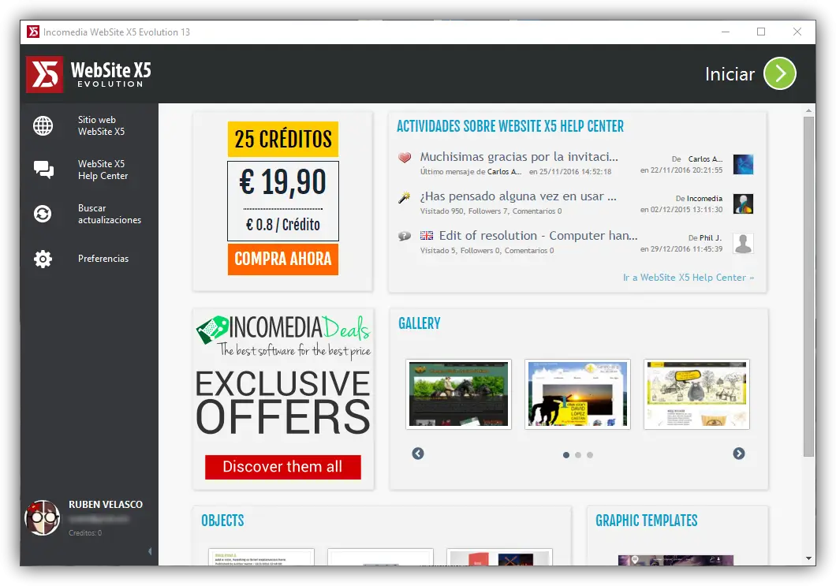Viewport: 836px width, 586px height.
Task: Select the third gallery pagination dot
Action: tap(590, 455)
